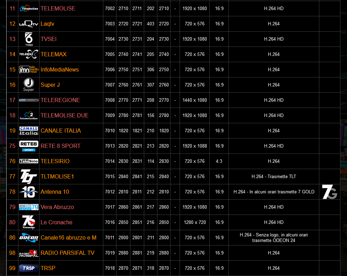
Task: Click the Radio Parsifal logo
Action: [x=29, y=253]
